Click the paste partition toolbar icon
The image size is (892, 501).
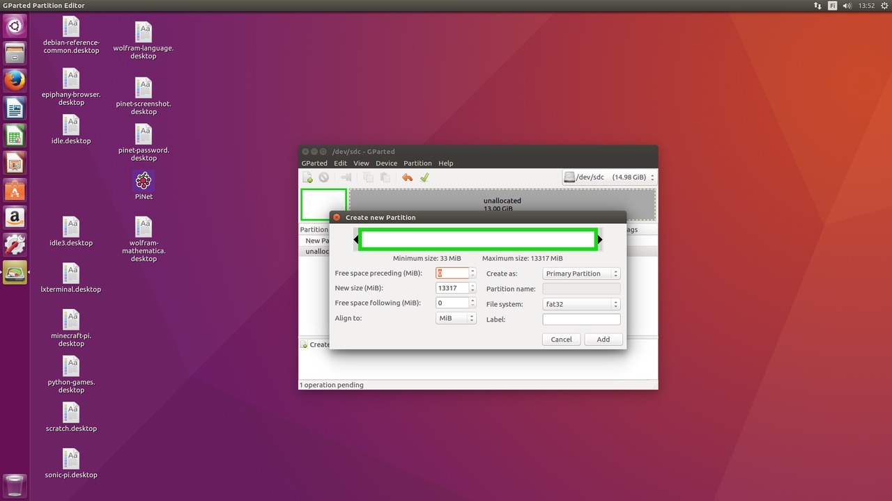[385, 177]
